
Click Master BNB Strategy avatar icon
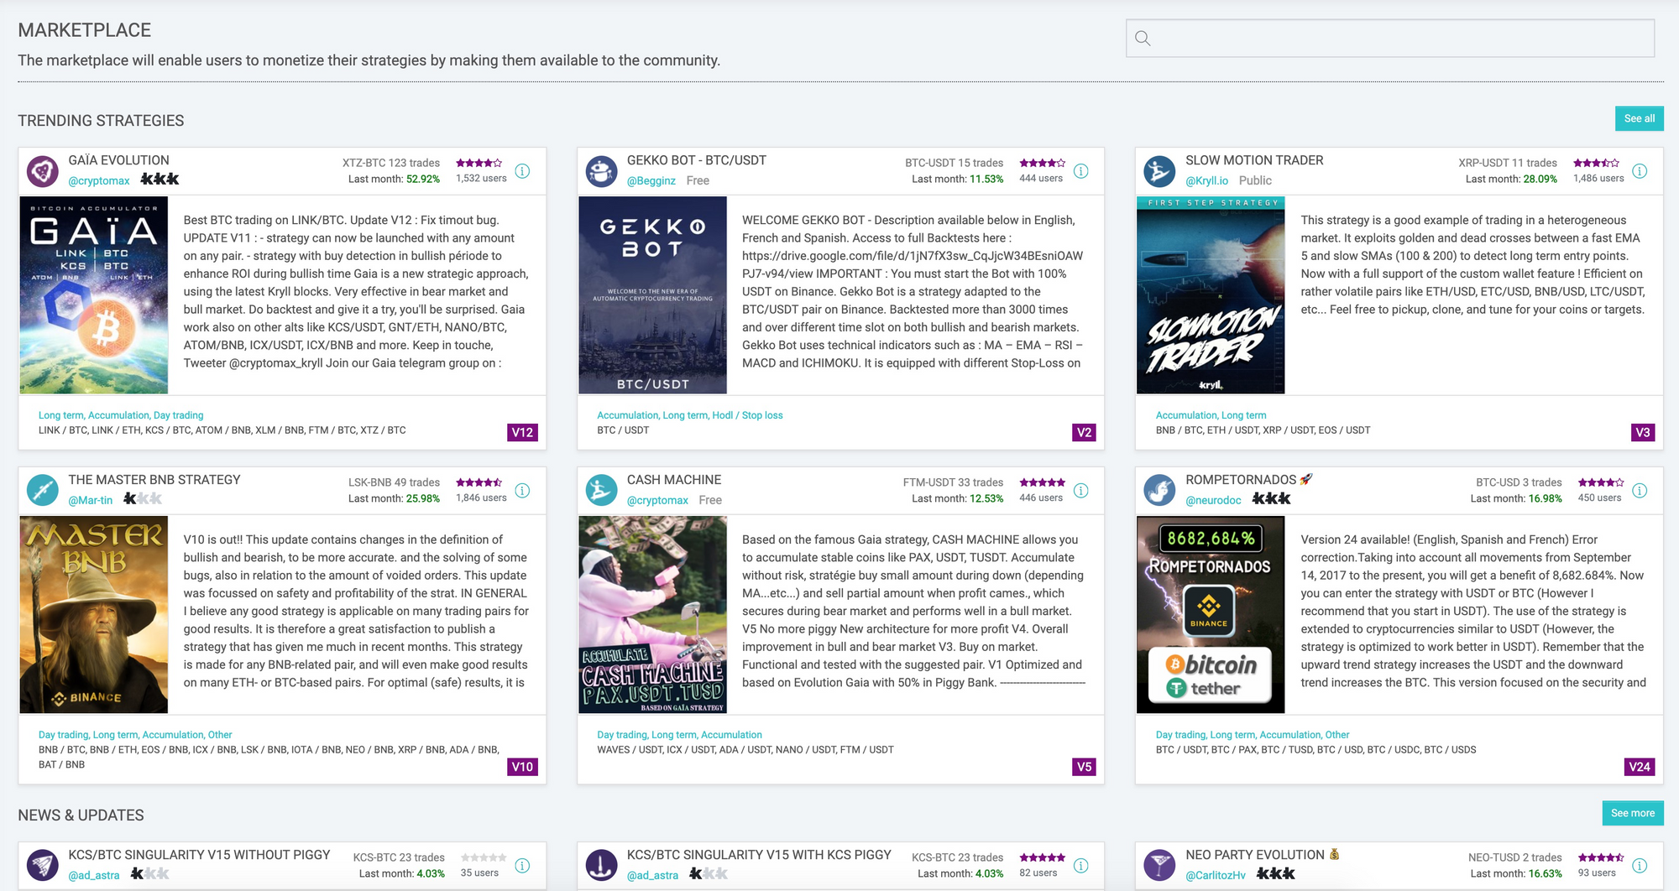click(42, 490)
